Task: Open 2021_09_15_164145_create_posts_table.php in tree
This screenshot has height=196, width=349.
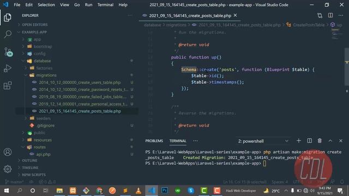Action: pyautogui.click(x=80, y=111)
